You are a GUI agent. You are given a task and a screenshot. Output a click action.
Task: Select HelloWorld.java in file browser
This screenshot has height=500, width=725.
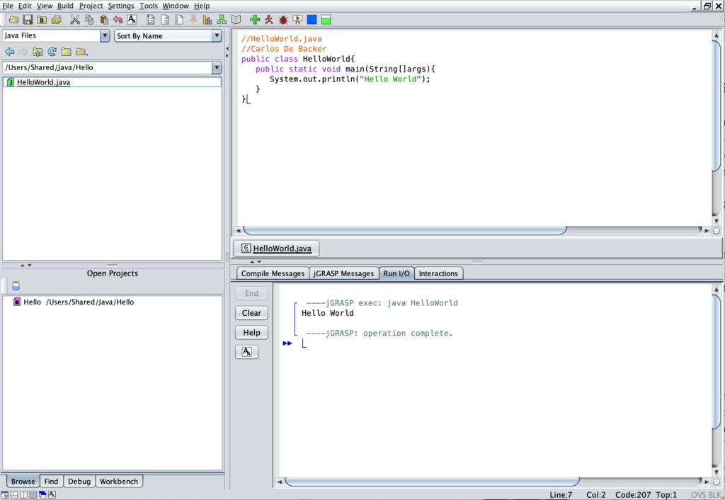[x=112, y=82]
